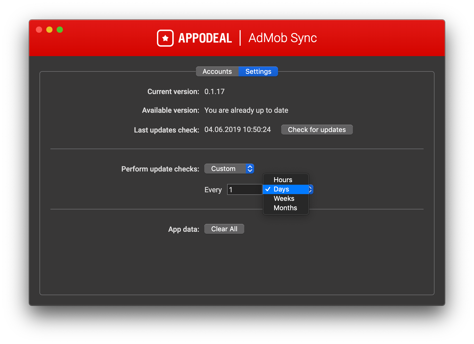The width and height of the screenshot is (474, 344).
Task: Click the current version number 0.1.17
Action: point(214,91)
